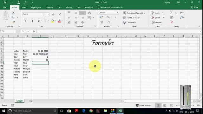Switch to the Developer tab
Viewport: 203px width, 114px height.
tap(89, 8)
